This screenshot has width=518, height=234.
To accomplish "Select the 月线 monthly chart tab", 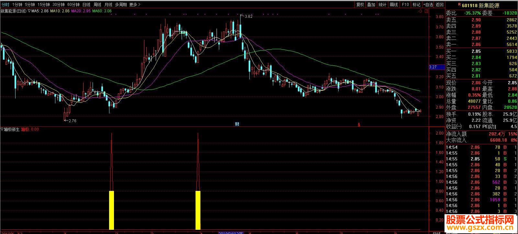I will tap(108, 5).
